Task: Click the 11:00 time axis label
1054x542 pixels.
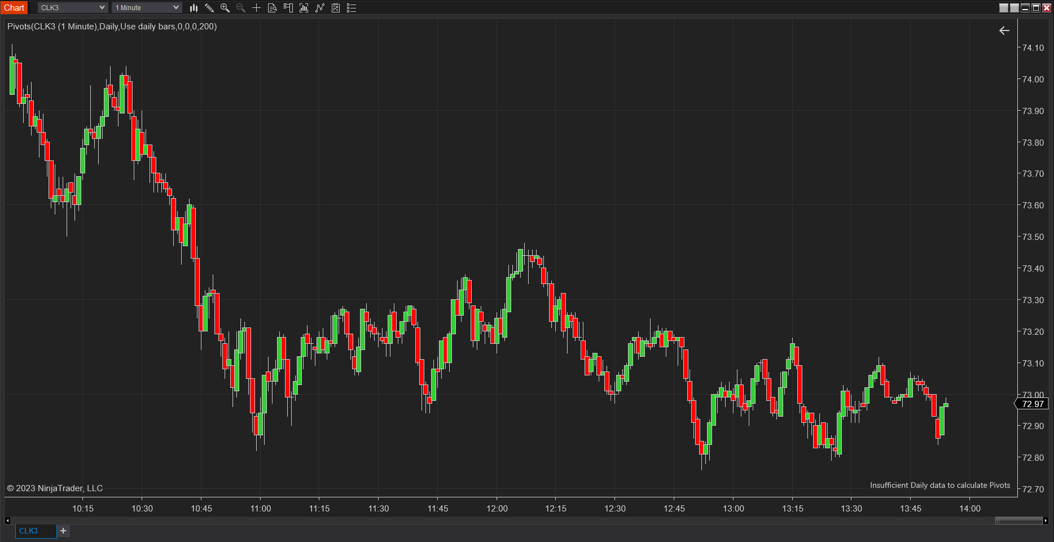Action: tap(261, 509)
